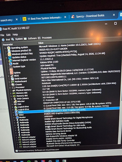Click the Monitor row icon
The height and width of the screenshot is (162, 122).
pyautogui.click(x=17, y=117)
